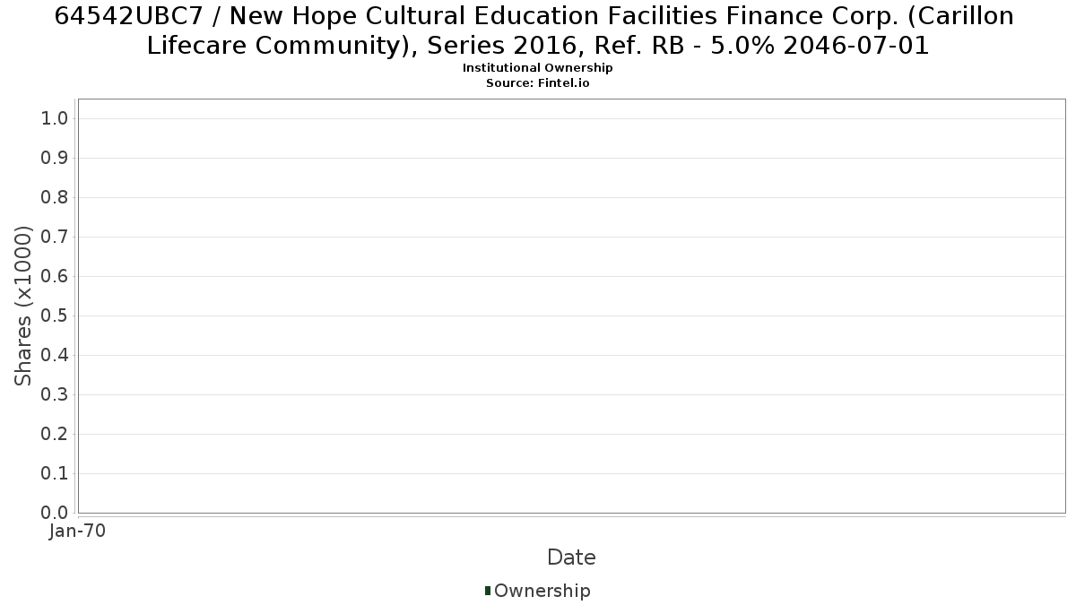Click the 0.5 y-axis tick label
Screen dimensions: 1076x605
56,316
